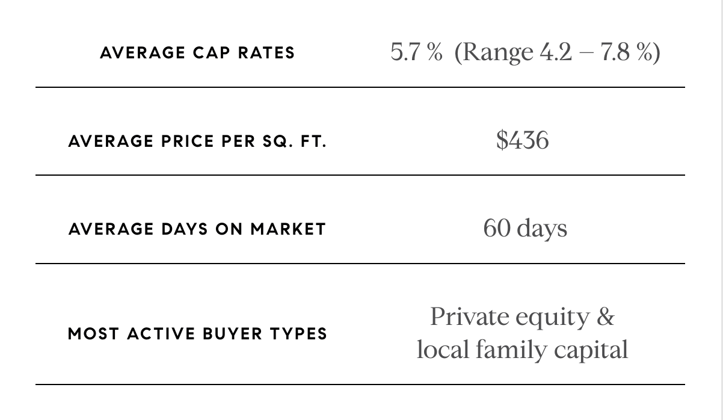Click the divider below the days on market row
This screenshot has width=723, height=420.
[x=360, y=264]
